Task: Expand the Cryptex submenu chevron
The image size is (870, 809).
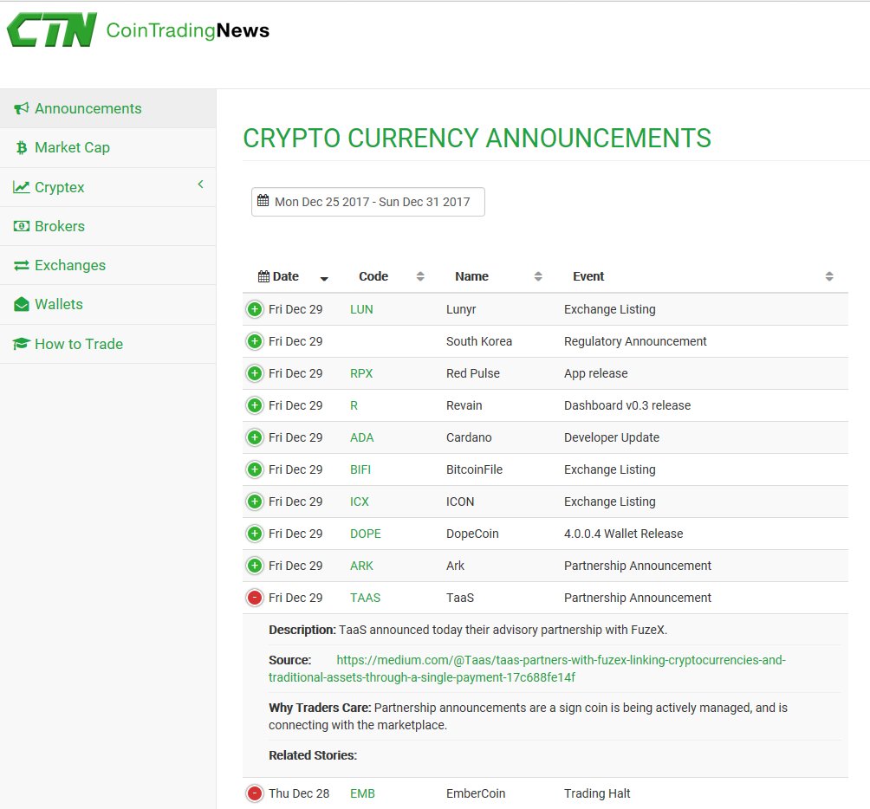Action: coord(201,184)
